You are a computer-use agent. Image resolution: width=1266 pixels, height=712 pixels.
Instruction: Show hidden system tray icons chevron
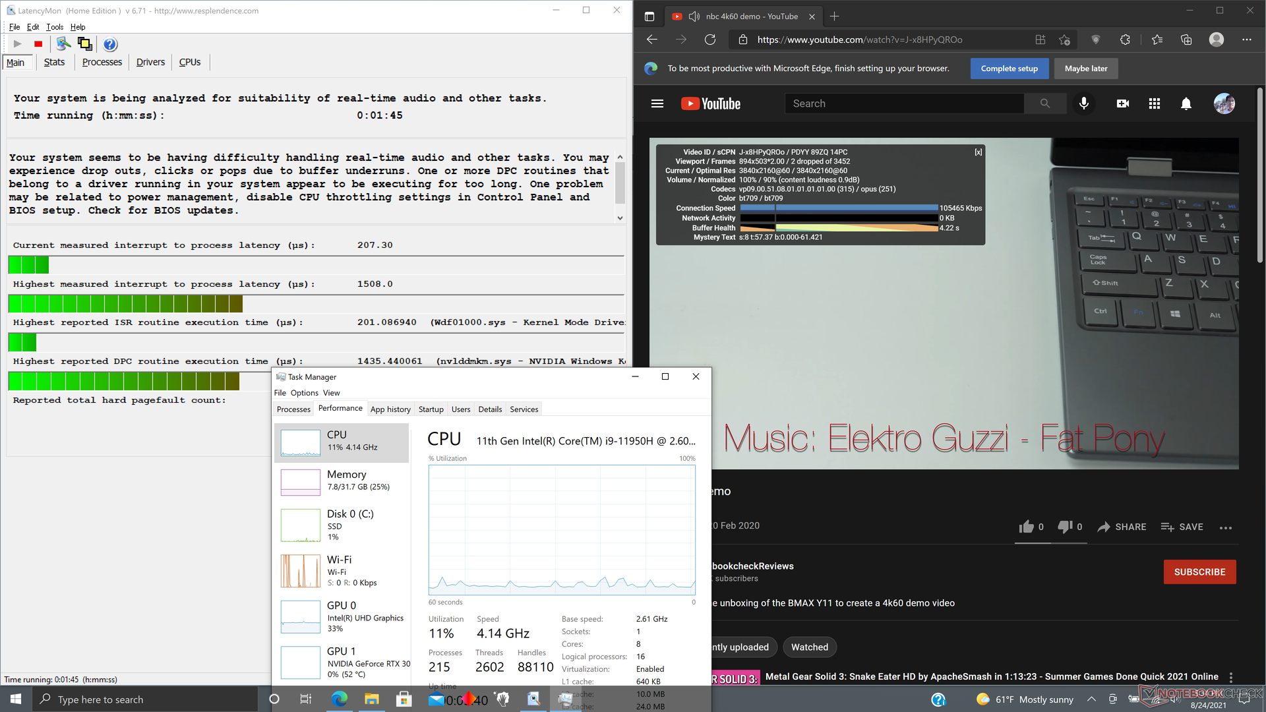tap(1091, 699)
